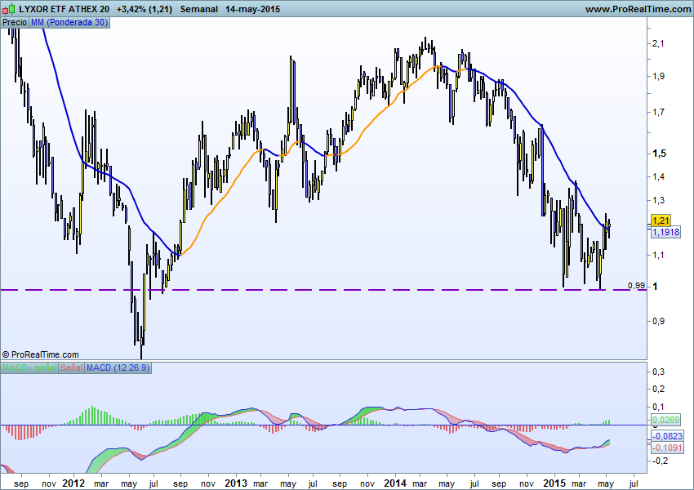Select the Precio indicator tab

tap(15, 22)
